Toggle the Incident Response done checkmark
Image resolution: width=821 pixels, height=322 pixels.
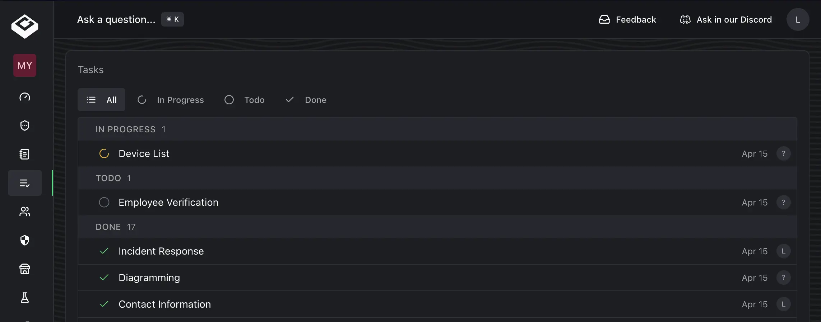[x=104, y=251]
